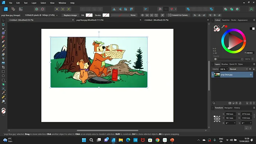Switch to the Swatches tab
Viewport: 256px width, 144px height.
(226, 20)
